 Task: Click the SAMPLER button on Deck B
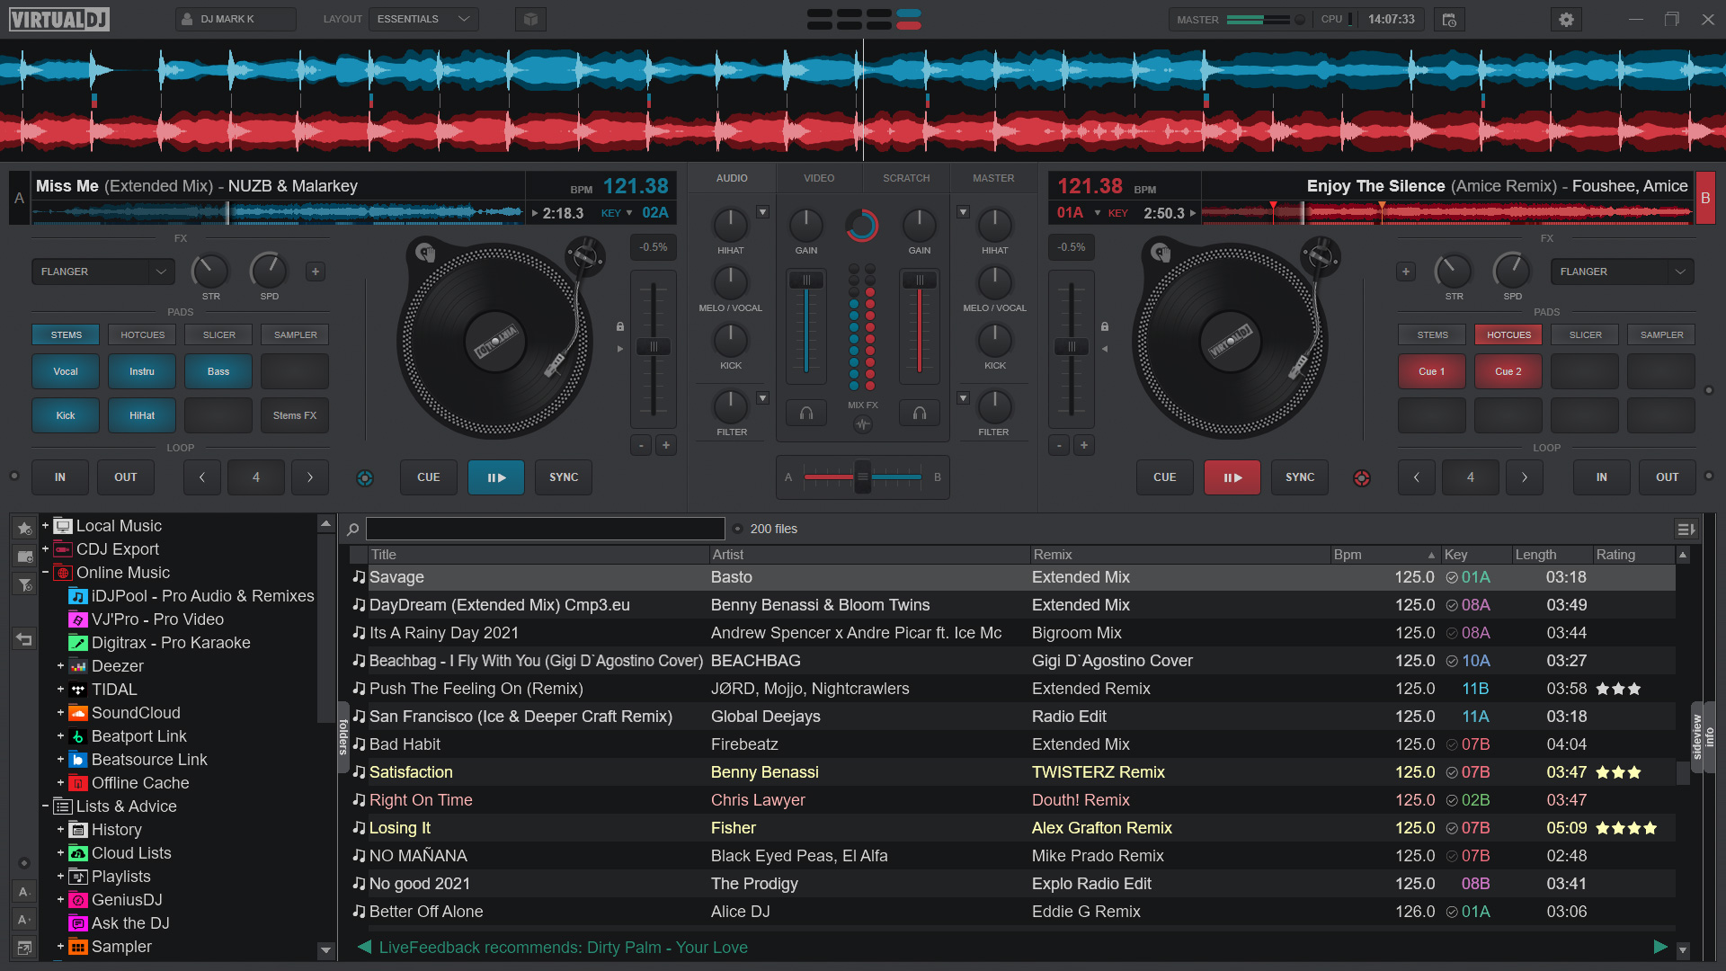coord(1662,334)
